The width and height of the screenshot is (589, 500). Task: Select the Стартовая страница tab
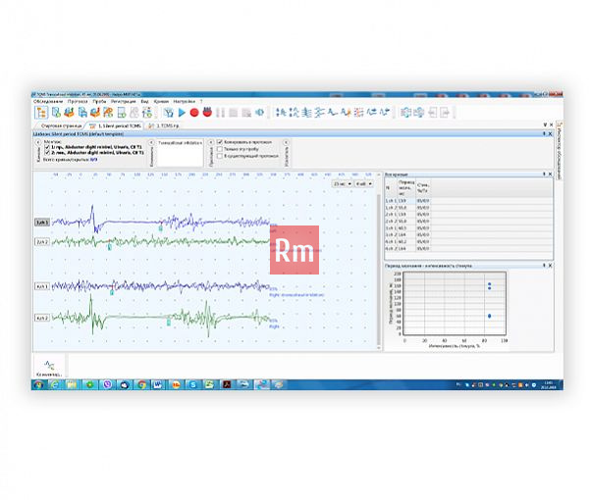(x=61, y=125)
